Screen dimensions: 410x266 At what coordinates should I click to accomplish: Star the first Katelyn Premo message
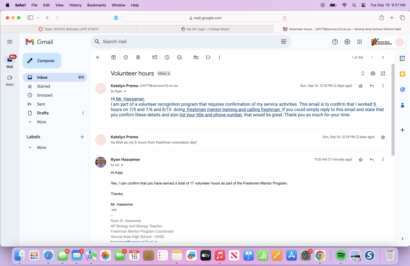[361, 86]
